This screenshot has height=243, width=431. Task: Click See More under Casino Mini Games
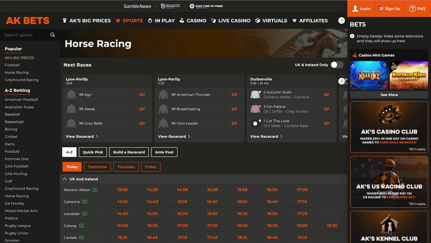coord(389,95)
